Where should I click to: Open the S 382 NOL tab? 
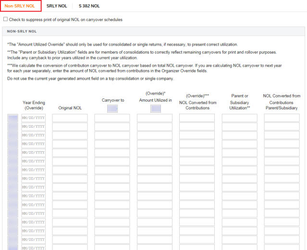coord(89,6)
